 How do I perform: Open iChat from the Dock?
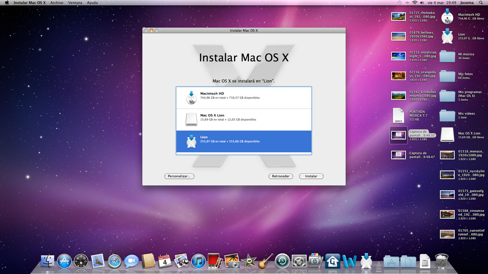131,261
